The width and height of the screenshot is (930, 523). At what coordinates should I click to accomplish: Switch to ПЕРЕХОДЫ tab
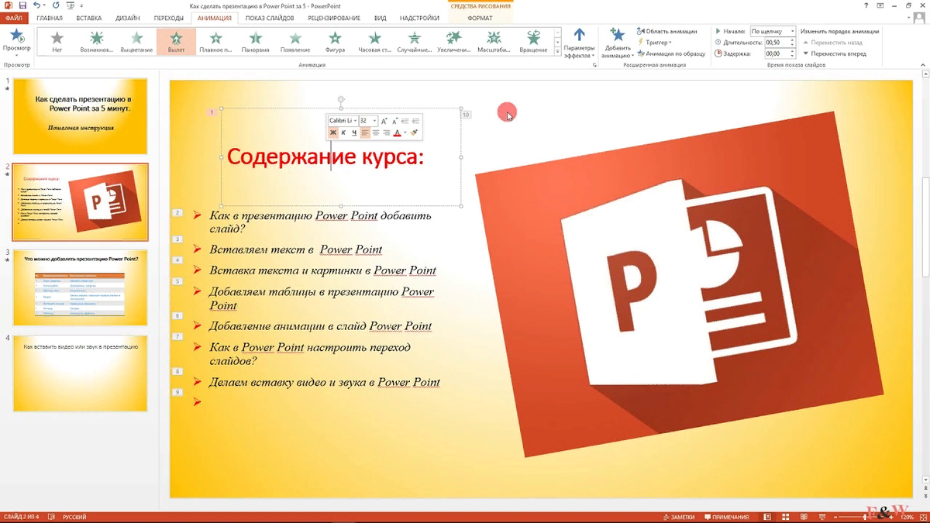coord(168,18)
